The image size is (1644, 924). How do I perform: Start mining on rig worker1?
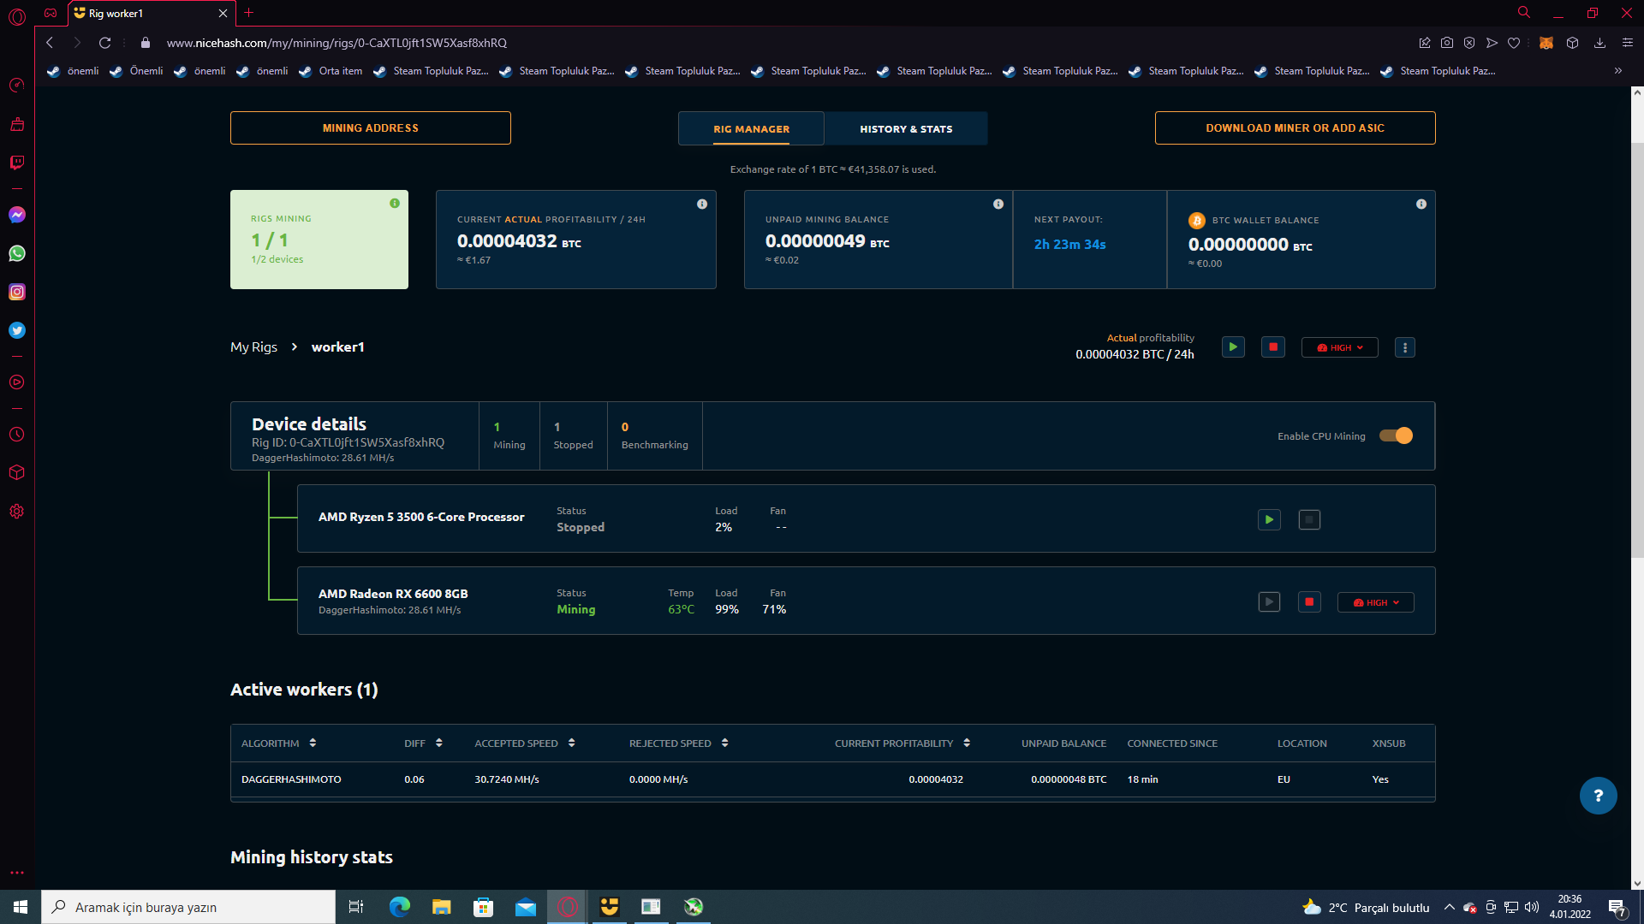click(x=1233, y=347)
